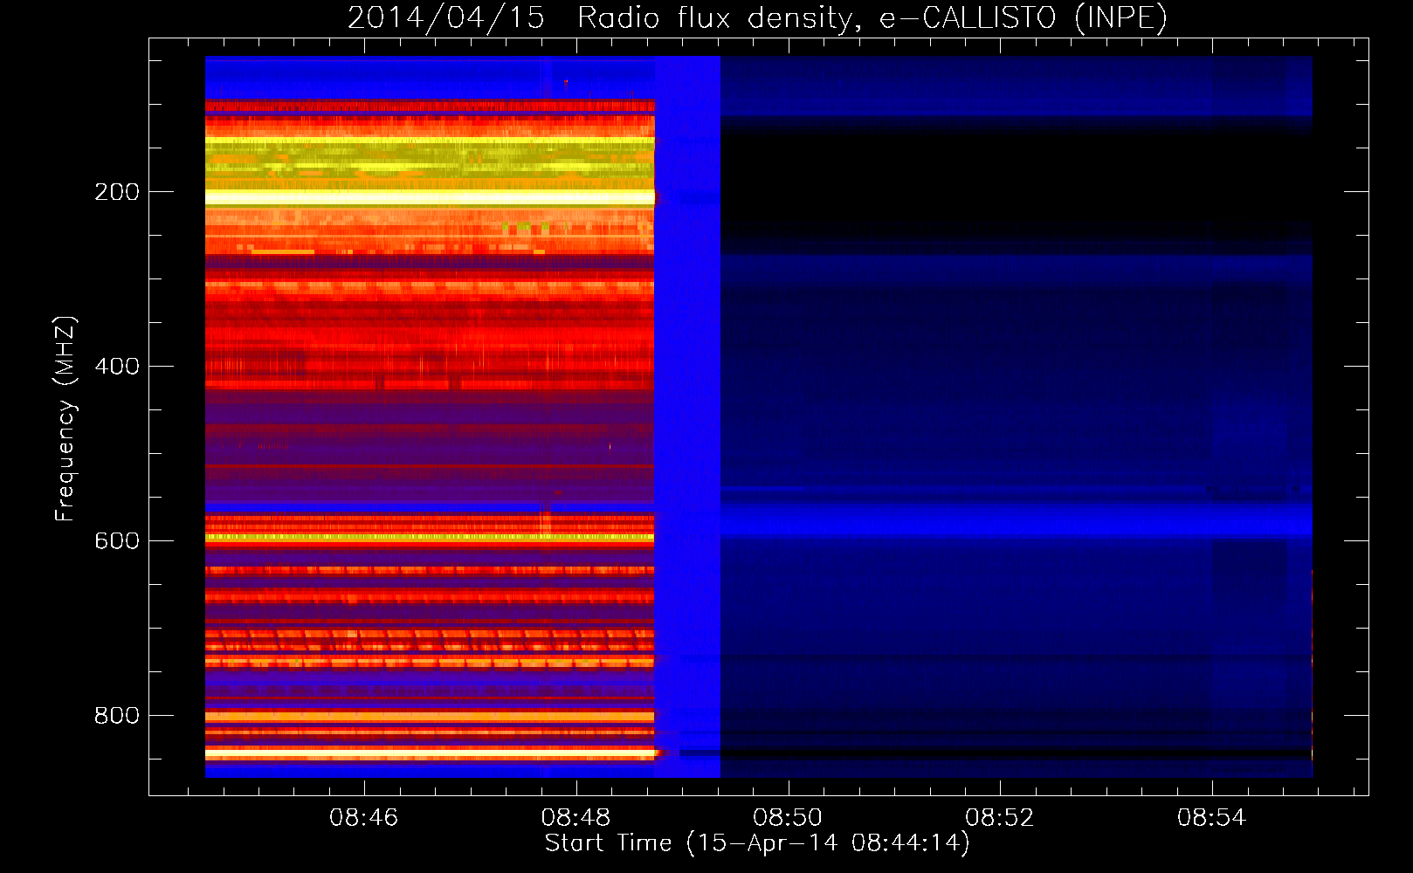
Task: Select the 800 frequency tick label
Action: (x=117, y=716)
